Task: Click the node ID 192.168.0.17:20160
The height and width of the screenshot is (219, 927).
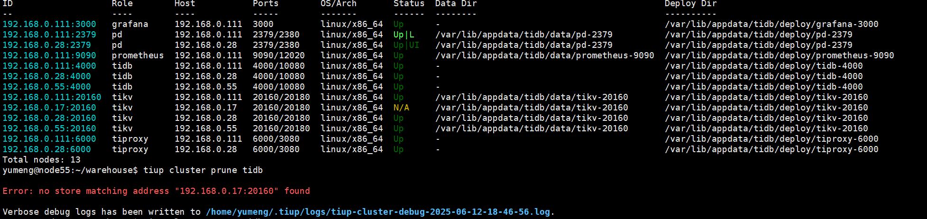Action: pyautogui.click(x=49, y=108)
